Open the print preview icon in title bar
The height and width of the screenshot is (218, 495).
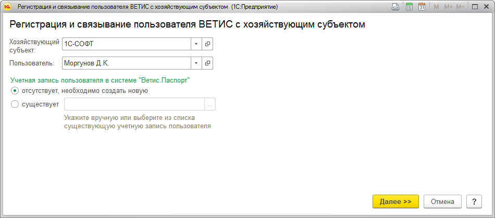click(395, 7)
